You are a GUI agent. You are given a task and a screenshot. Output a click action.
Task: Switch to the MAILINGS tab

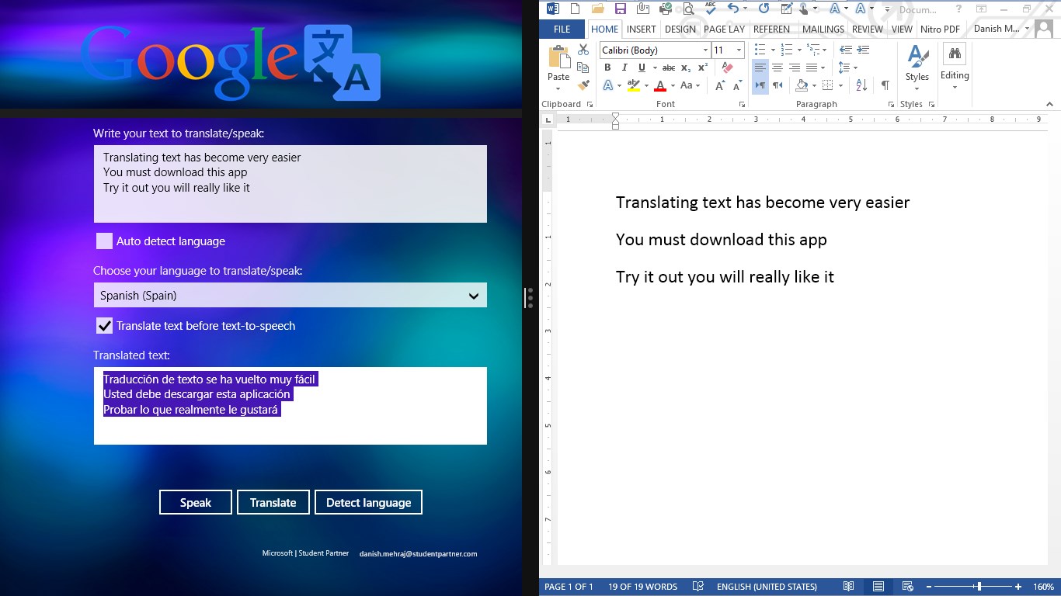point(823,29)
